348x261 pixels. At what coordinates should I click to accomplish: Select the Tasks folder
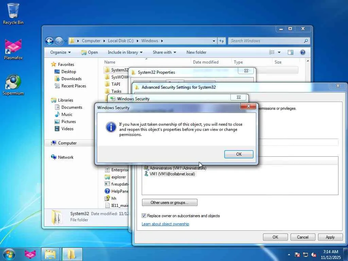(x=116, y=91)
